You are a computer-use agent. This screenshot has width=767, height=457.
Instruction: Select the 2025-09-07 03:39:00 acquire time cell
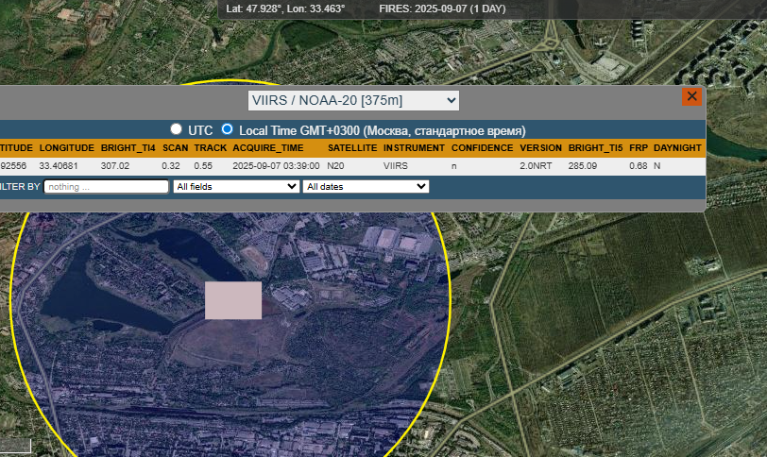[276, 166]
